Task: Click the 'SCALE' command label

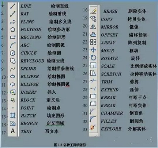Action: click(x=108, y=66)
